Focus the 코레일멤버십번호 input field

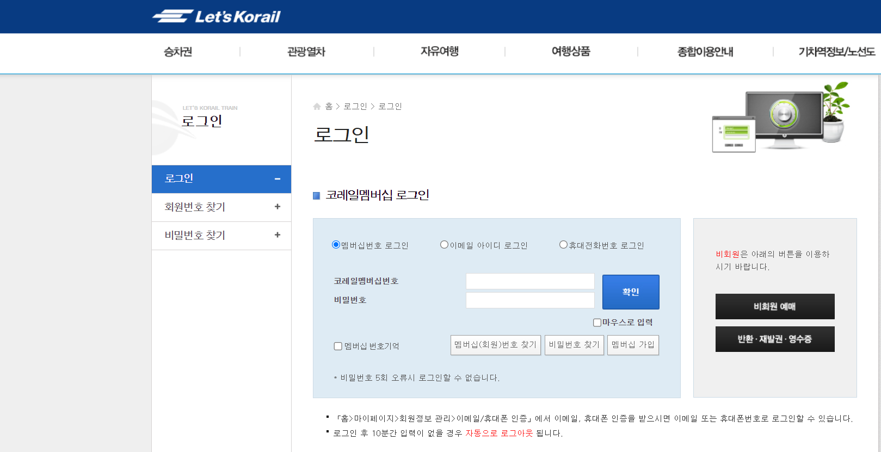tap(530, 281)
